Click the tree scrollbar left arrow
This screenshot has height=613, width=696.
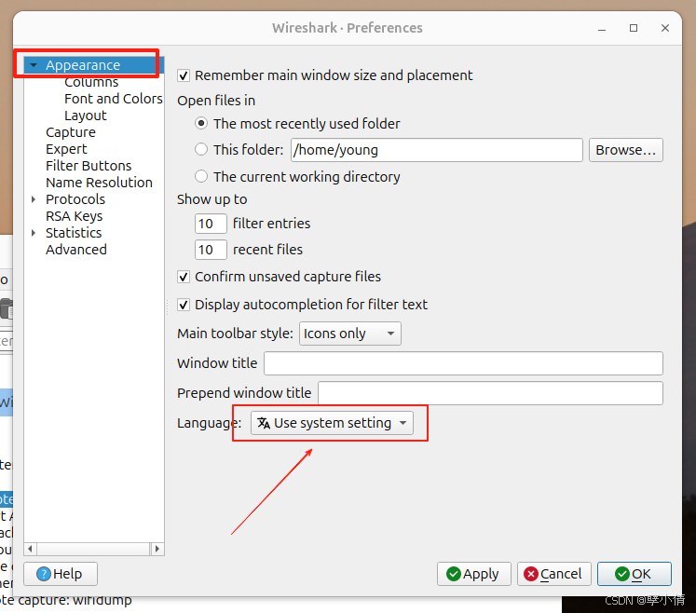[x=30, y=549]
